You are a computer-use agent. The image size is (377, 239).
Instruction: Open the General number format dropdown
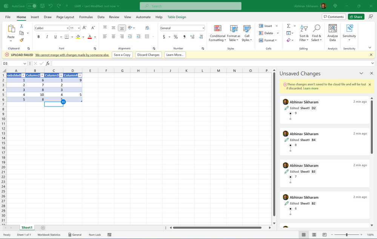(203, 28)
